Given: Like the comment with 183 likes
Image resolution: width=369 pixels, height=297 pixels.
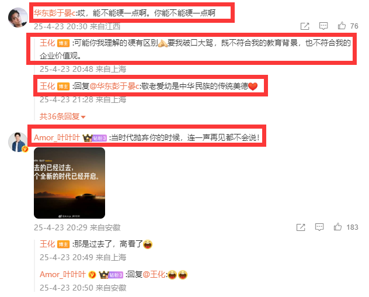Looking at the screenshot, I should 337,227.
